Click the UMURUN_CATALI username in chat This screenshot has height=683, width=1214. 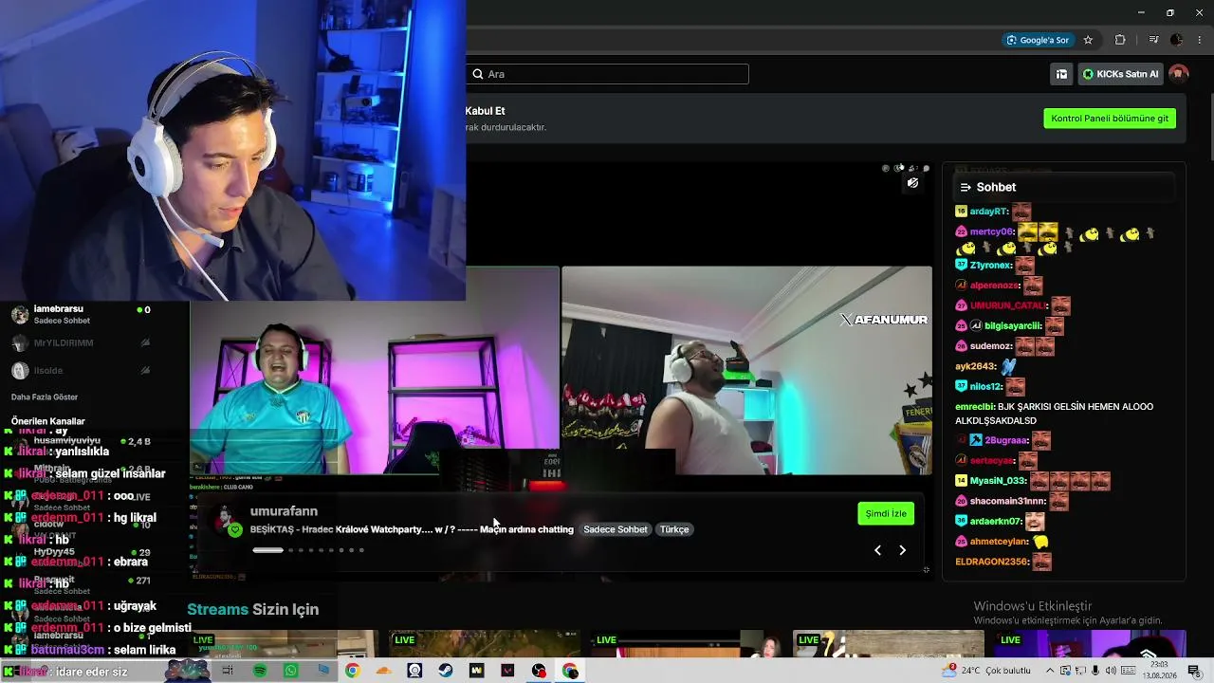1008,305
